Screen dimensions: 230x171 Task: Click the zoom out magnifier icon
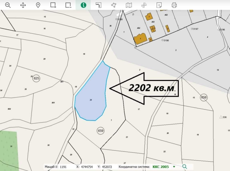[x=8, y=5]
